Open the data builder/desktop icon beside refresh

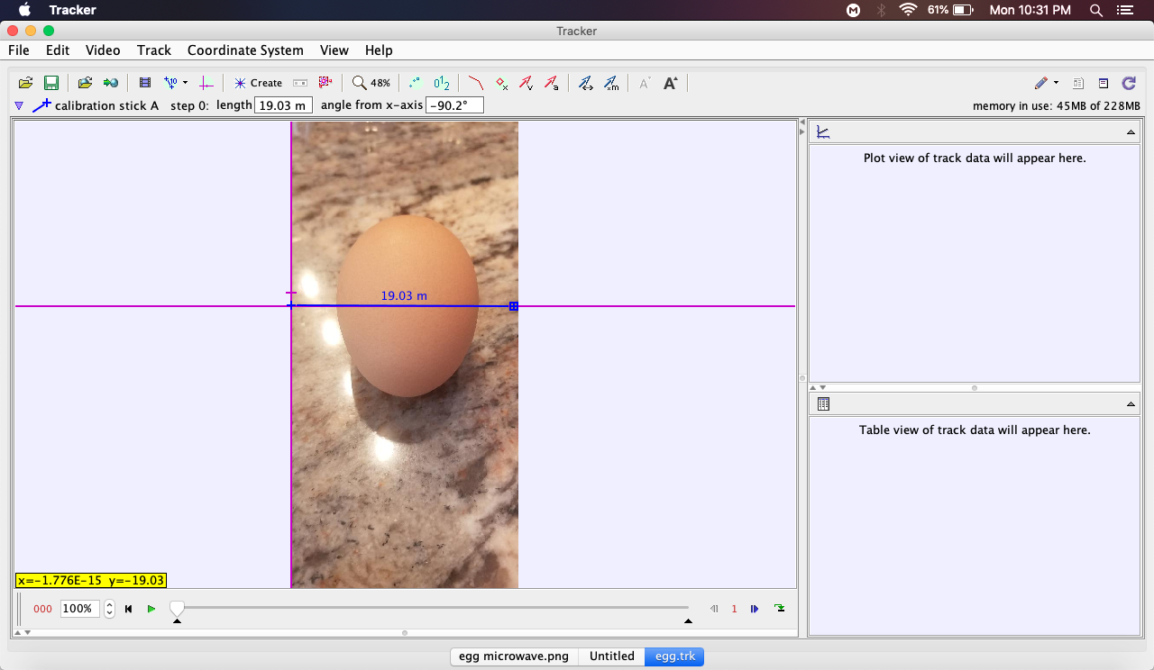pyautogui.click(x=1104, y=83)
